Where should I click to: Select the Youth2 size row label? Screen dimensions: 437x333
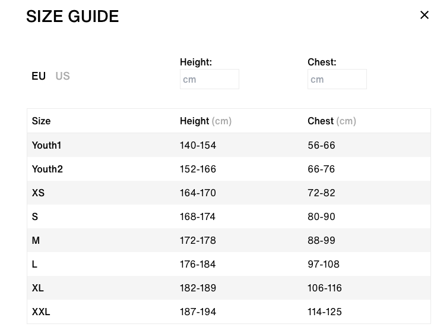coord(47,169)
